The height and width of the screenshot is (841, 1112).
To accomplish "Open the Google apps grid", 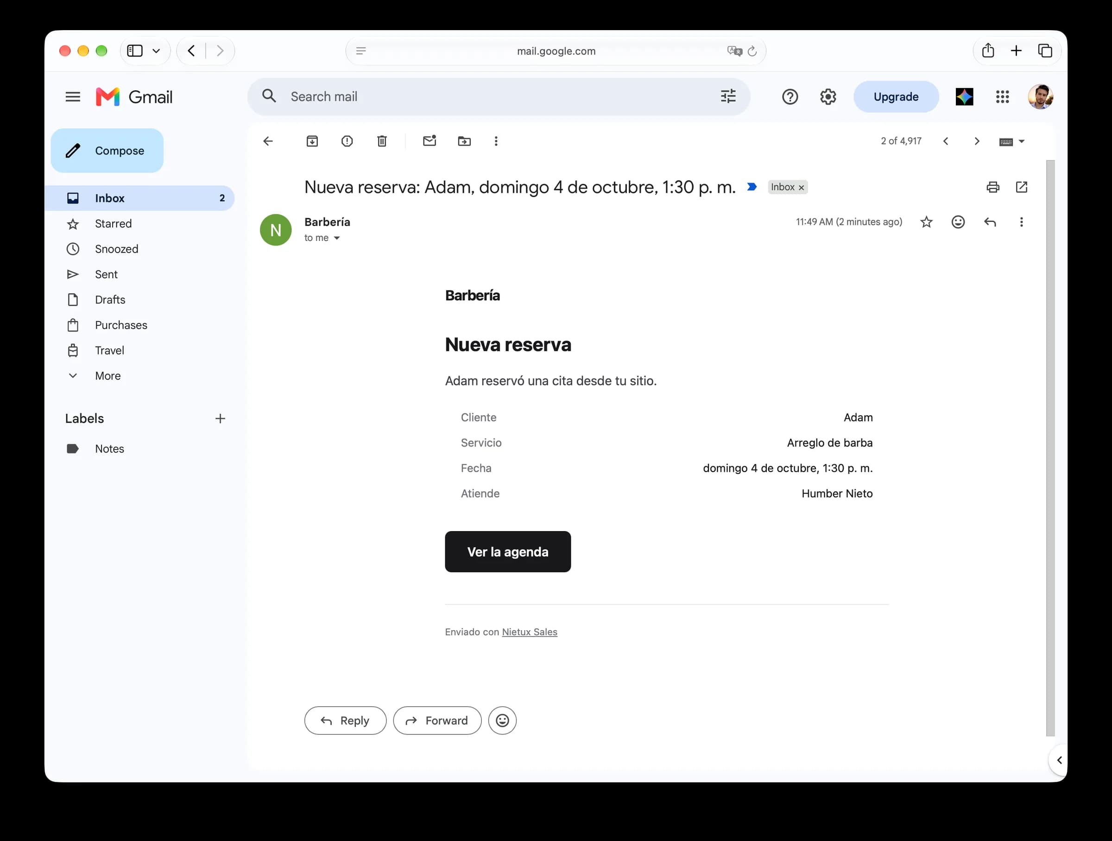I will (x=1002, y=96).
